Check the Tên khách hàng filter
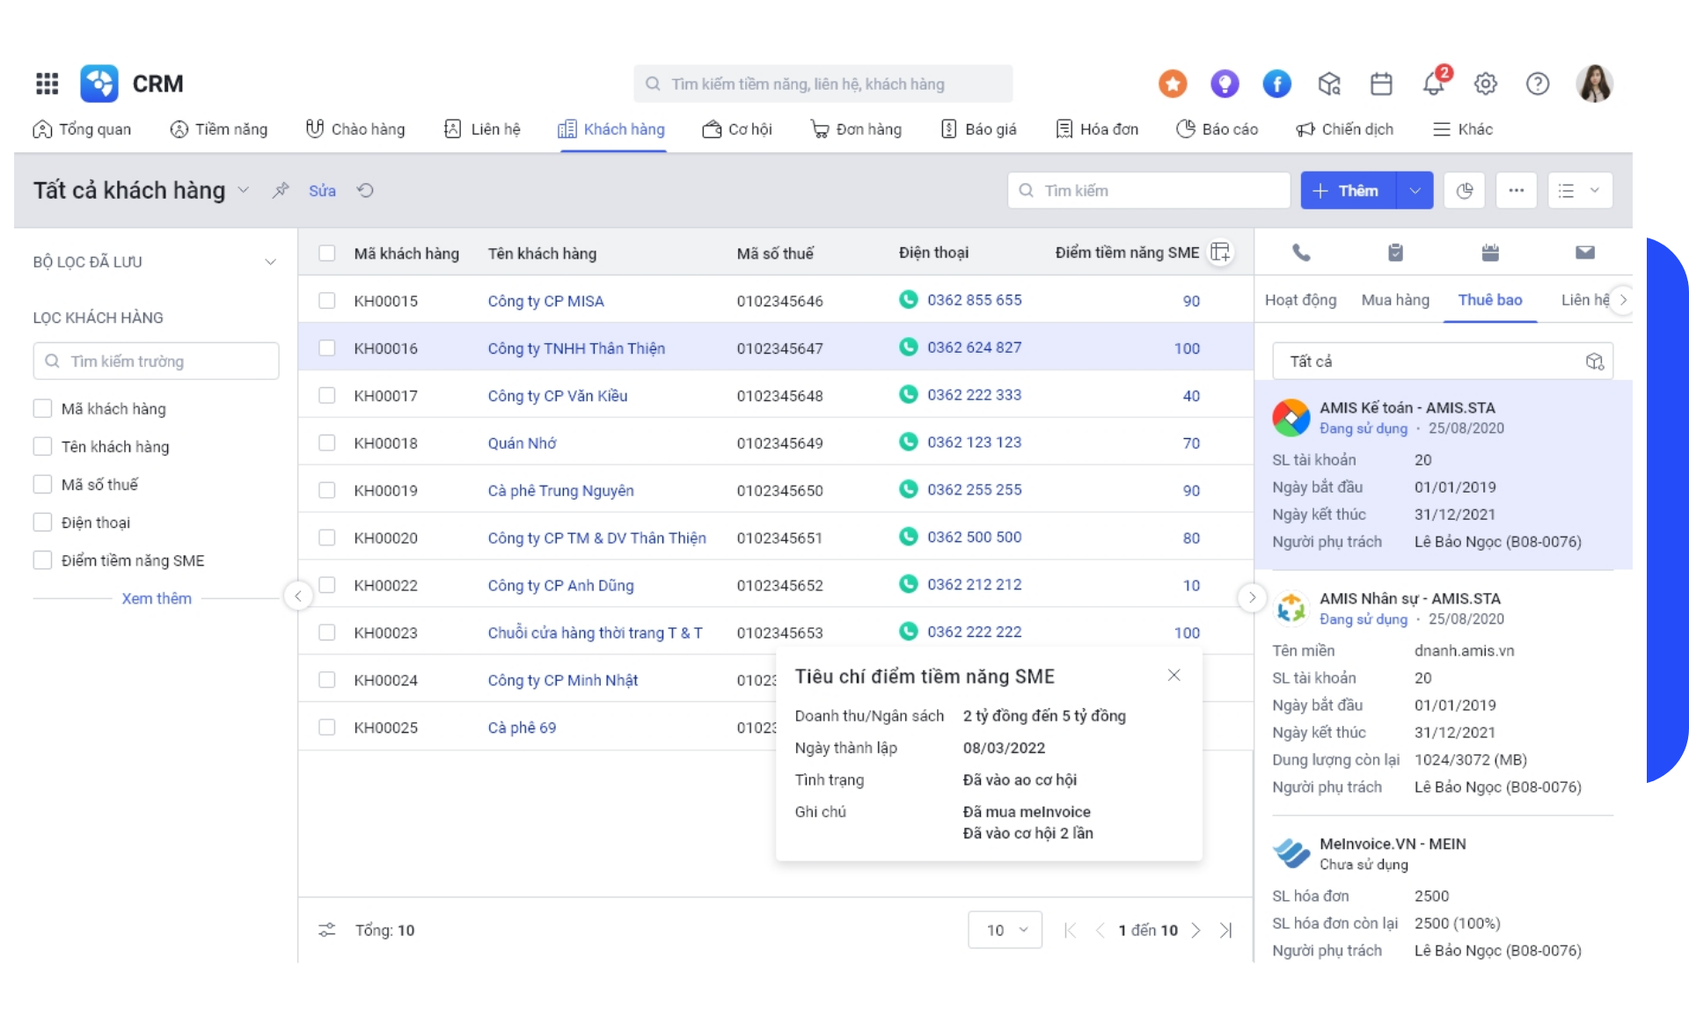1689x1017 pixels. (42, 446)
